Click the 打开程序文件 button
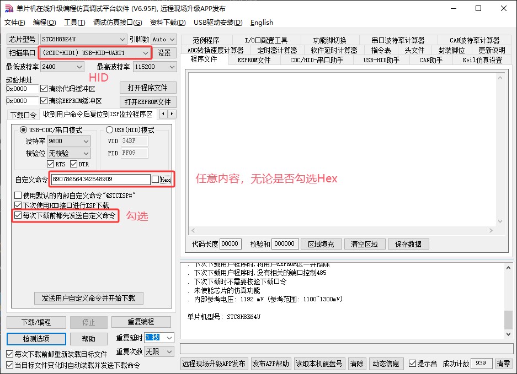Screen dimensions: 517x374 pyautogui.click(x=148, y=88)
